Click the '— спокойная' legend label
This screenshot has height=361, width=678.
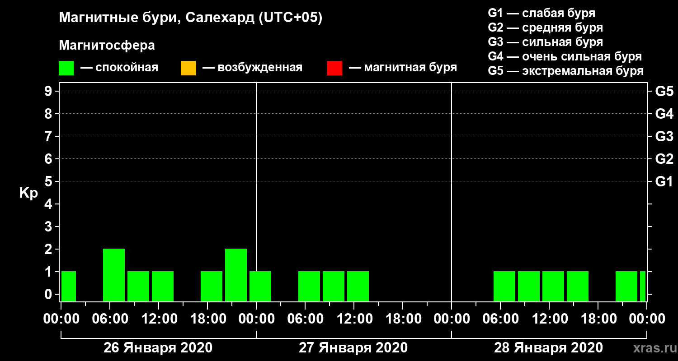point(119,68)
